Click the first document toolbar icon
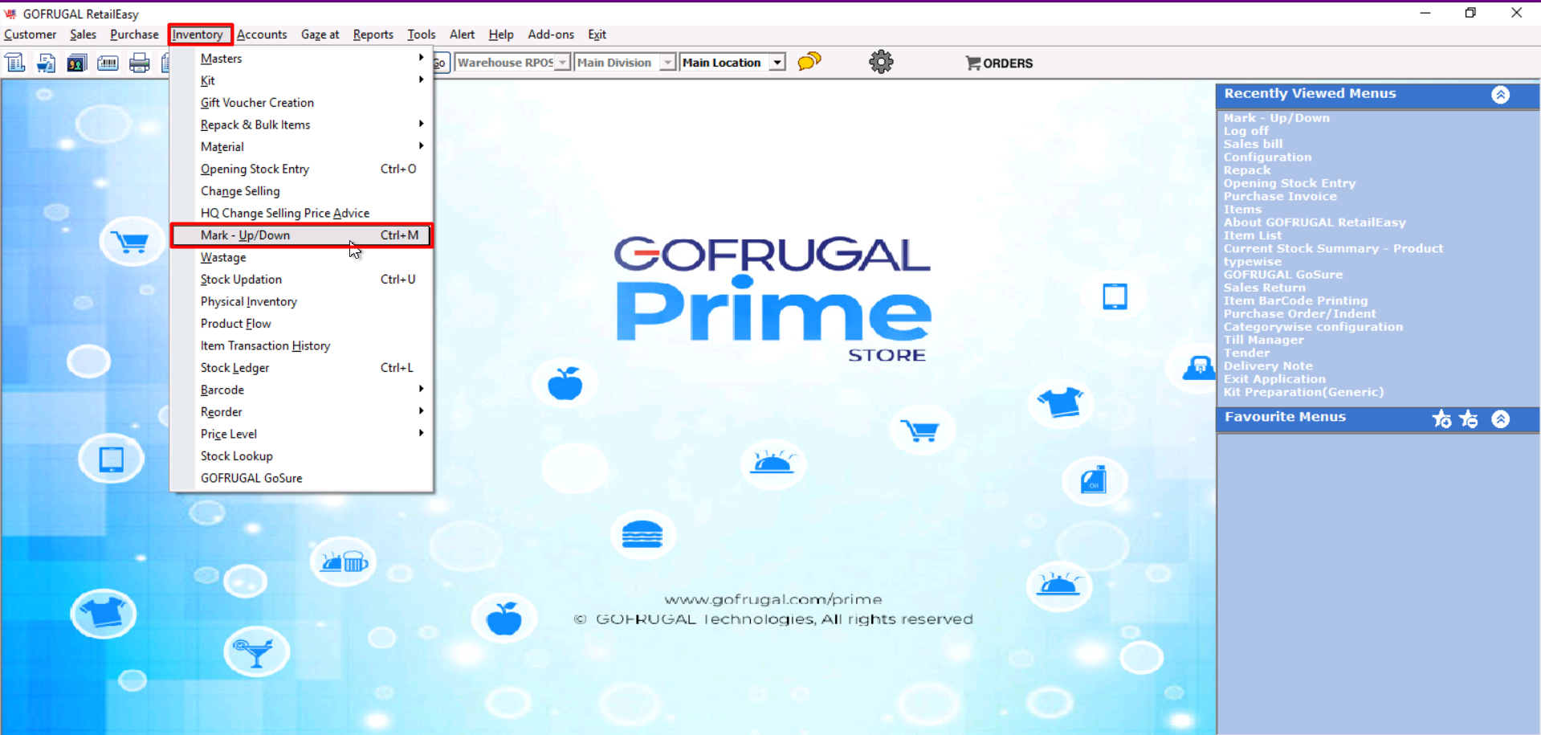This screenshot has width=1541, height=735. 15,63
